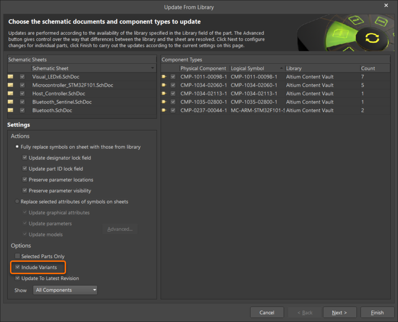Click the Next button
Screen dimensions: 398x322
point(339,312)
